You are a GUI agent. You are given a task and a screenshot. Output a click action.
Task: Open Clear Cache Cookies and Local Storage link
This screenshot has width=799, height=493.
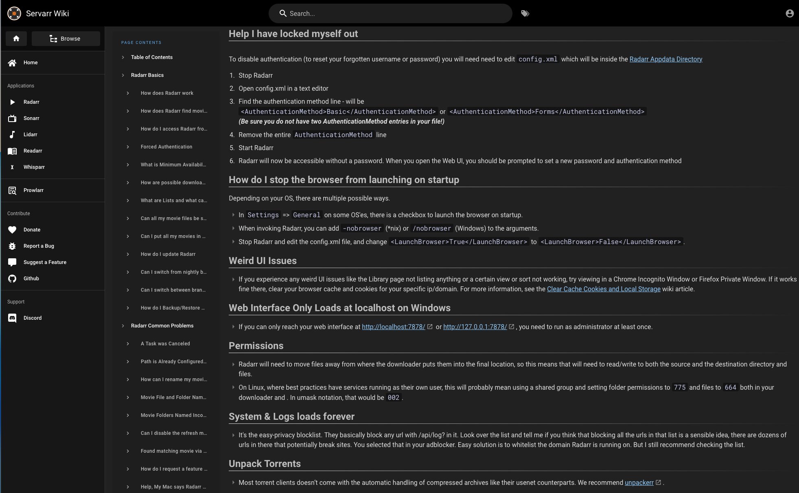pos(604,289)
